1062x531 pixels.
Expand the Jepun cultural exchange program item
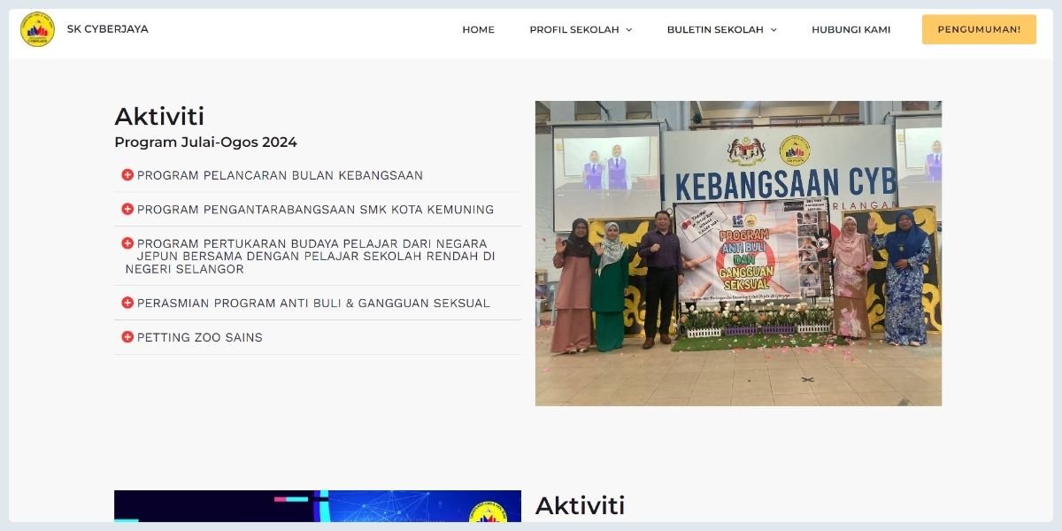(310, 256)
